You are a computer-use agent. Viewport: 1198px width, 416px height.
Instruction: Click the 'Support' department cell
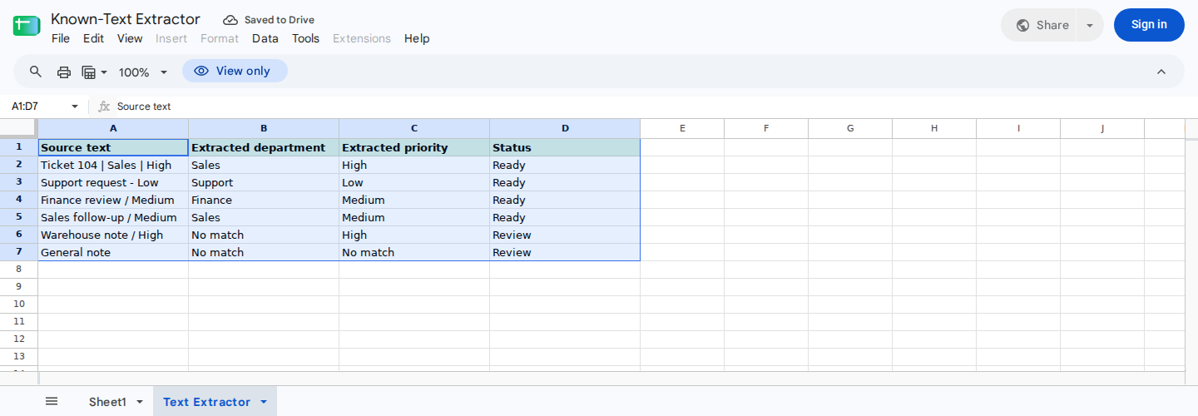click(264, 182)
